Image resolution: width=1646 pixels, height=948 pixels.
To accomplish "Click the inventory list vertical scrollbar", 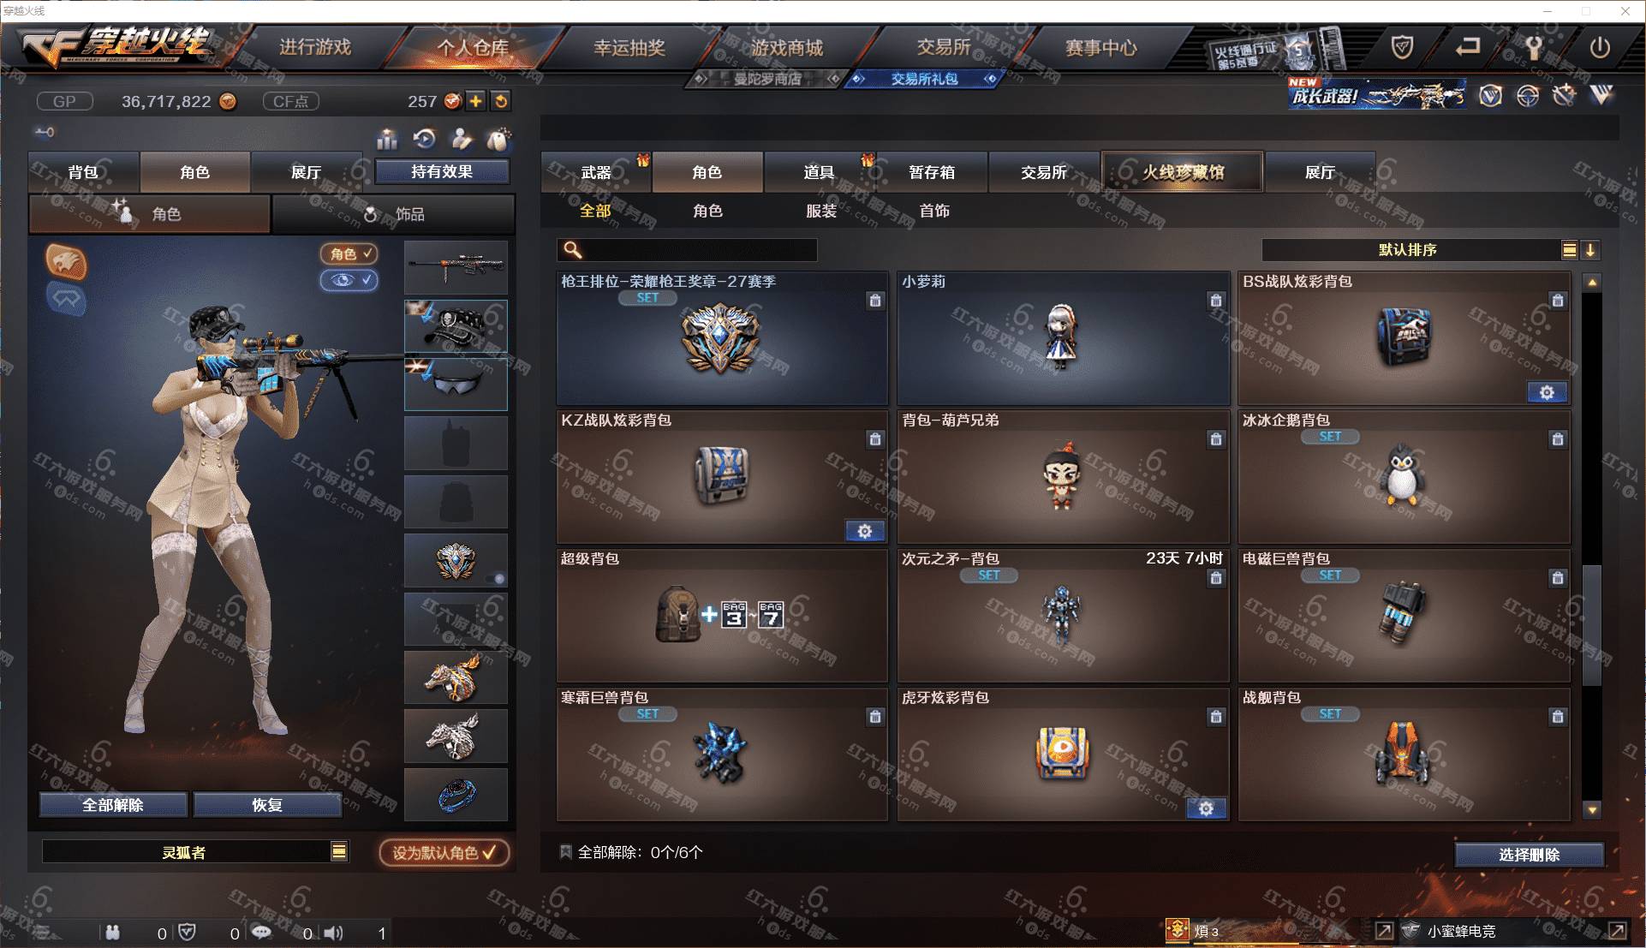I will [x=1592, y=546].
